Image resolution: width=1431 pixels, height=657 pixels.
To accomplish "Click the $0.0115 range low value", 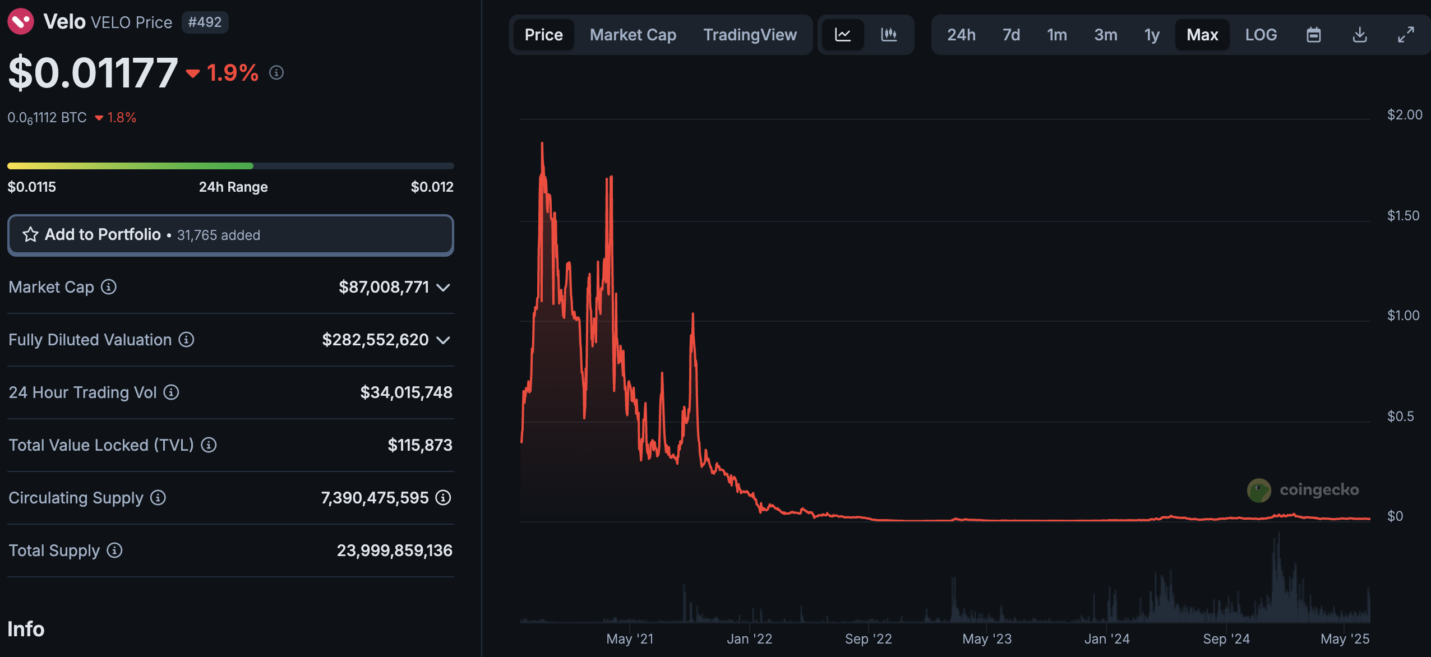I will point(31,187).
